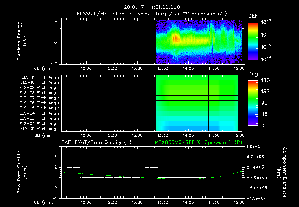Image resolution: width=299 pixels, height=207 pixels.
Task: Click the ELS-11 Pitch Angle row label
Action: pyautogui.click(x=40, y=77)
